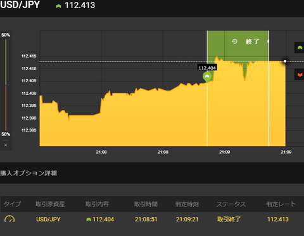Viewport: 304px width, 236px height.
Task: Click the ステータス column header
Action: coord(231,204)
